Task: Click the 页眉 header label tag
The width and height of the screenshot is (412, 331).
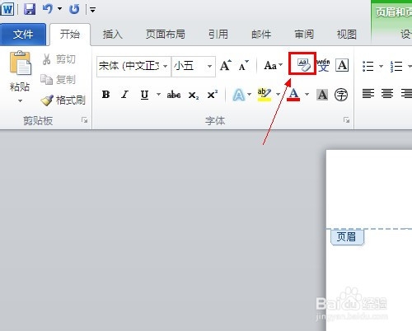Action: [x=347, y=237]
